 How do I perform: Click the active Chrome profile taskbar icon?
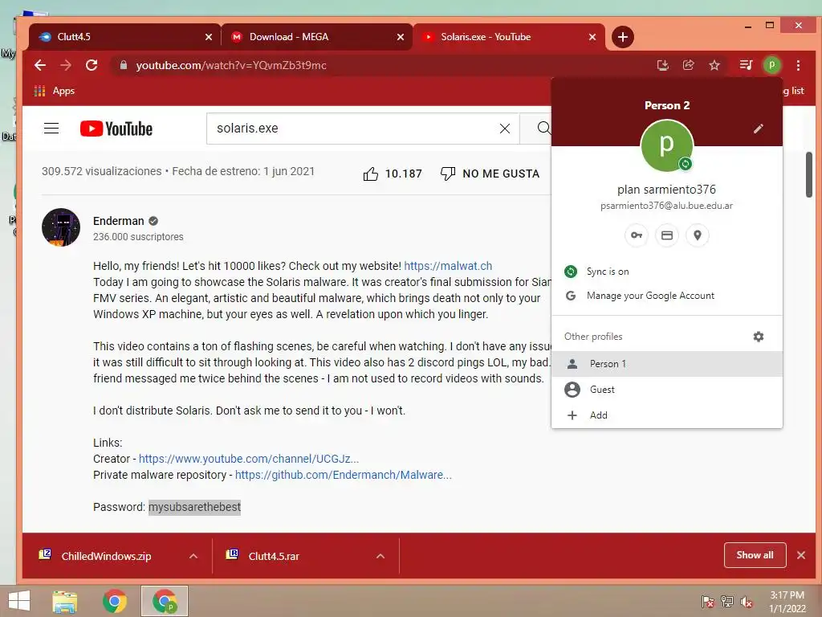click(165, 601)
